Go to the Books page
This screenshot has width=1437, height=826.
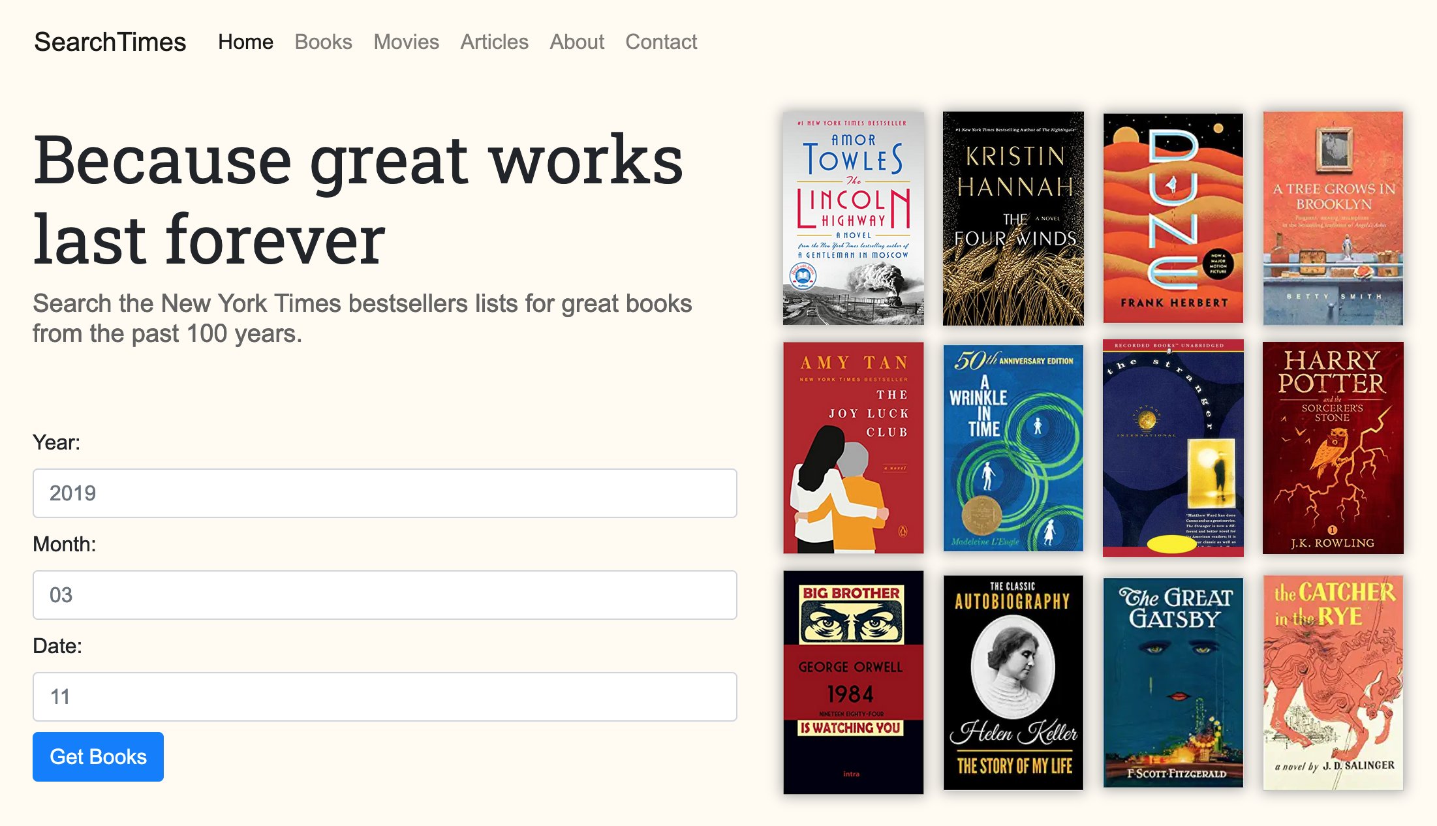(323, 42)
